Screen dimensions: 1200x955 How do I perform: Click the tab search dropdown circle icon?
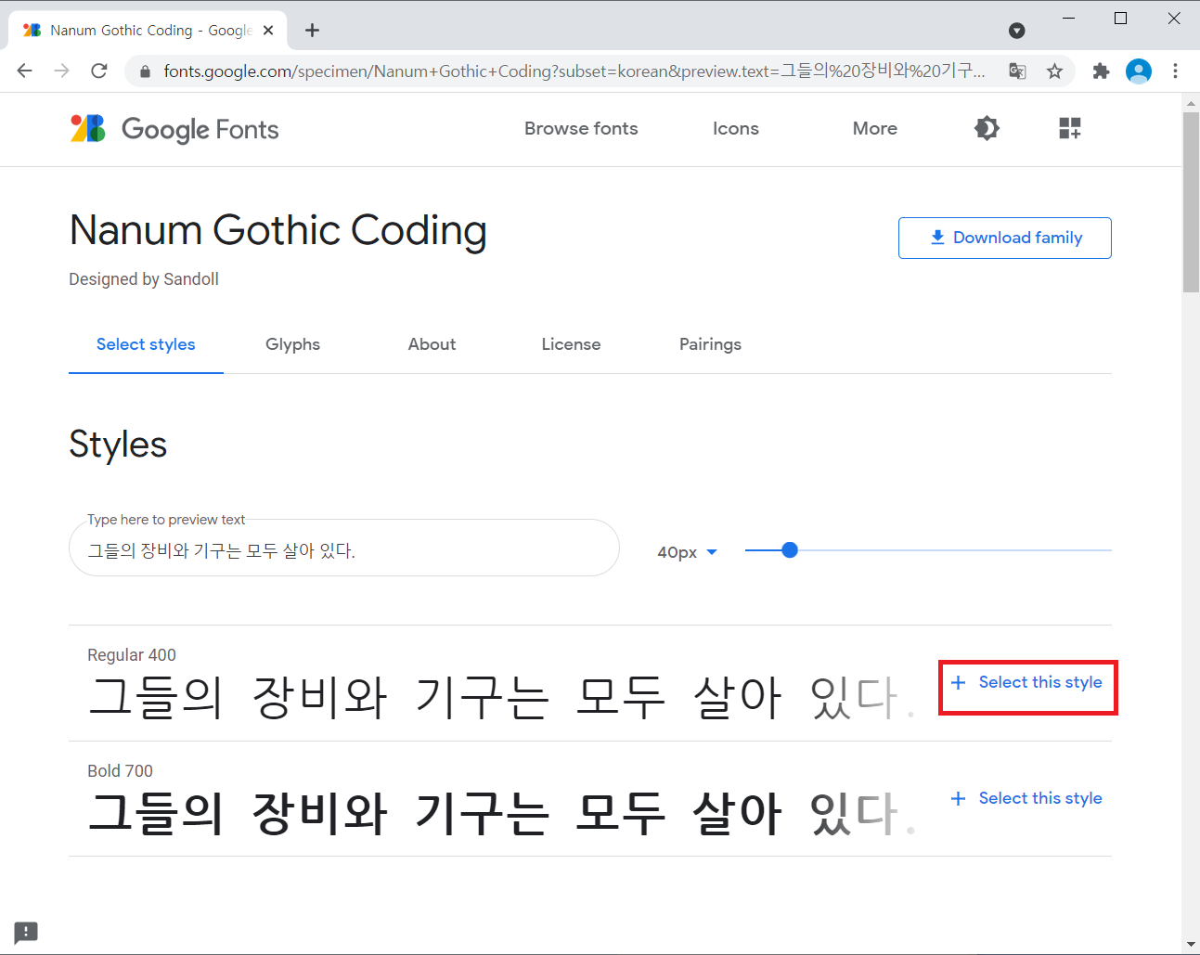click(x=1017, y=31)
